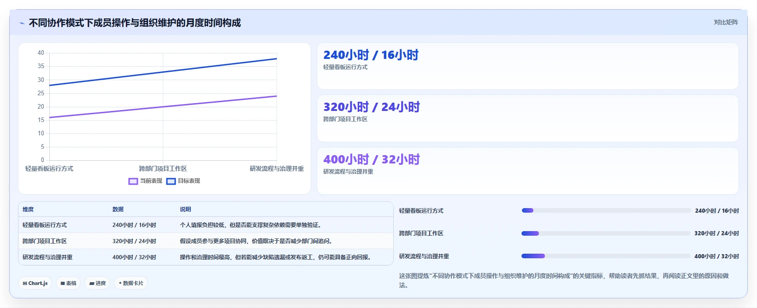Click x-axis label 轻量看板运行方式 on chart
Screen dimensions: 757x308
click(49, 169)
